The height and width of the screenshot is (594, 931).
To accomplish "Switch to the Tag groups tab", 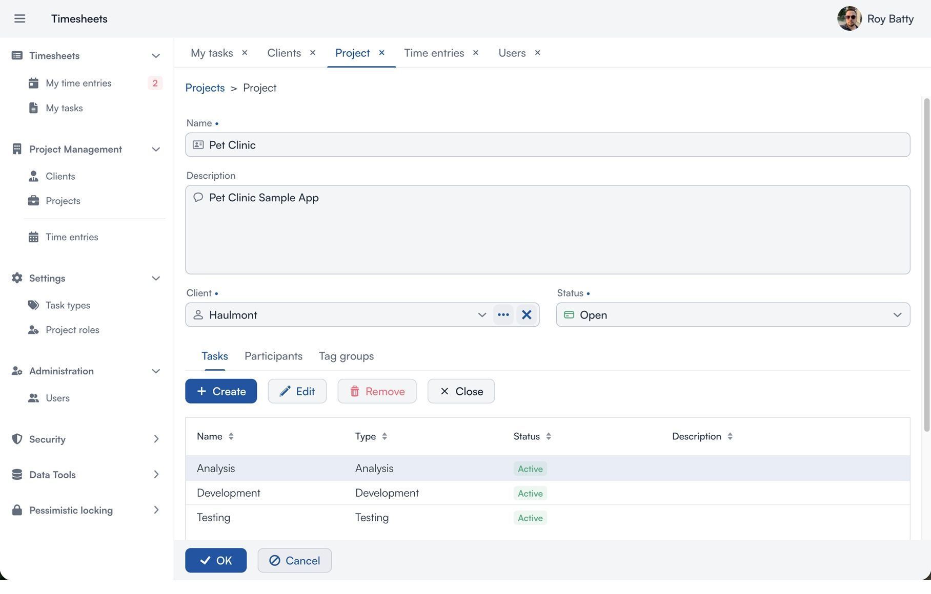I will tap(346, 356).
